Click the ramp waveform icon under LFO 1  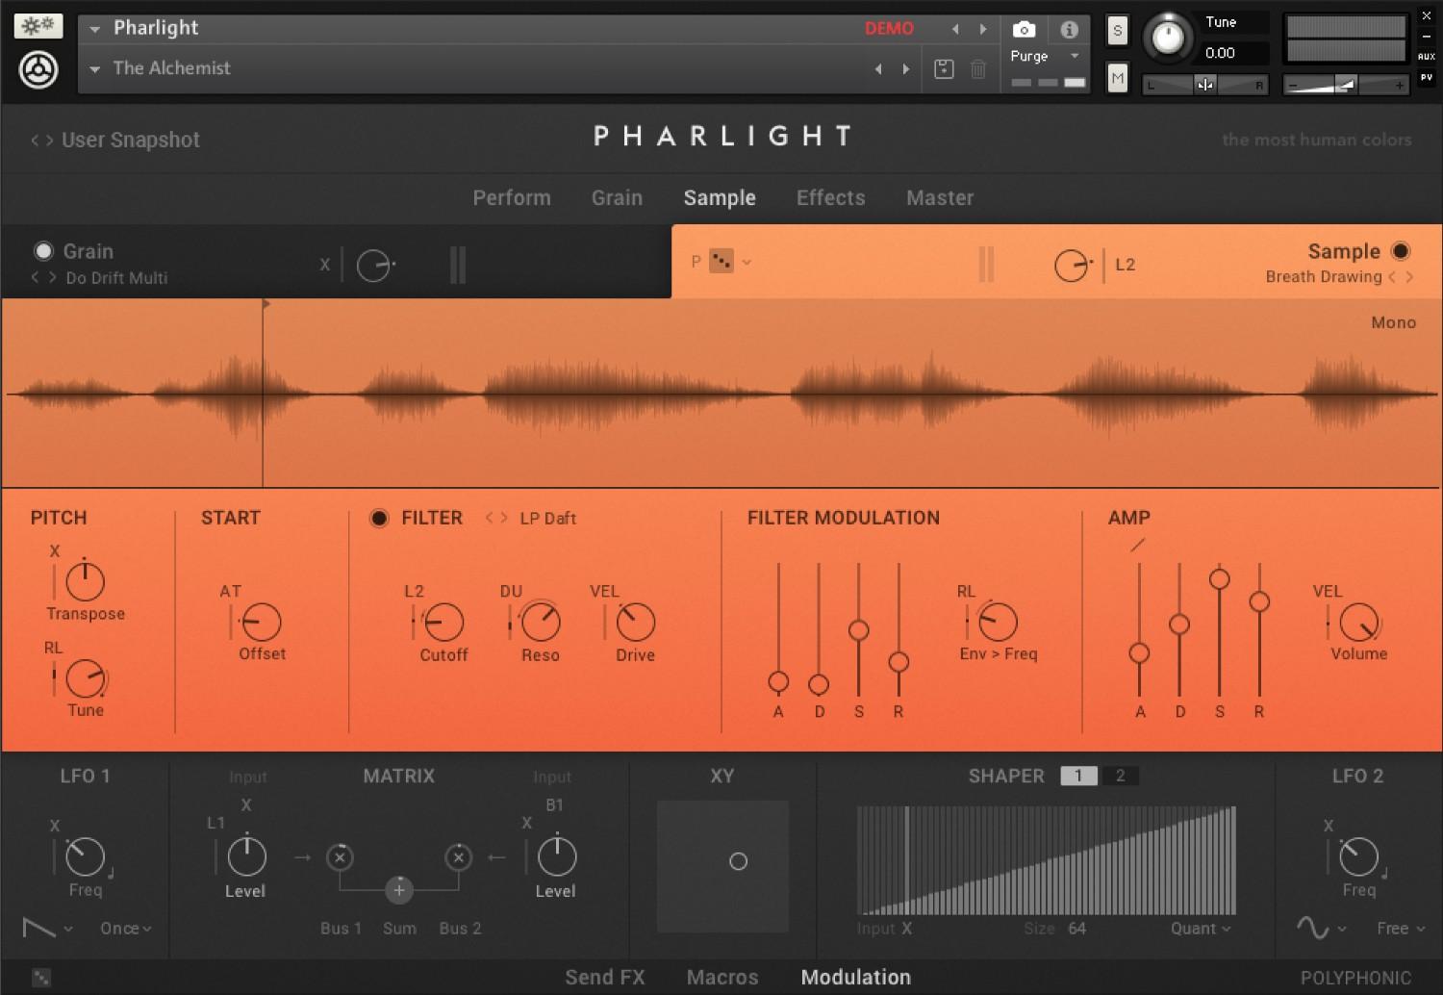tap(38, 928)
